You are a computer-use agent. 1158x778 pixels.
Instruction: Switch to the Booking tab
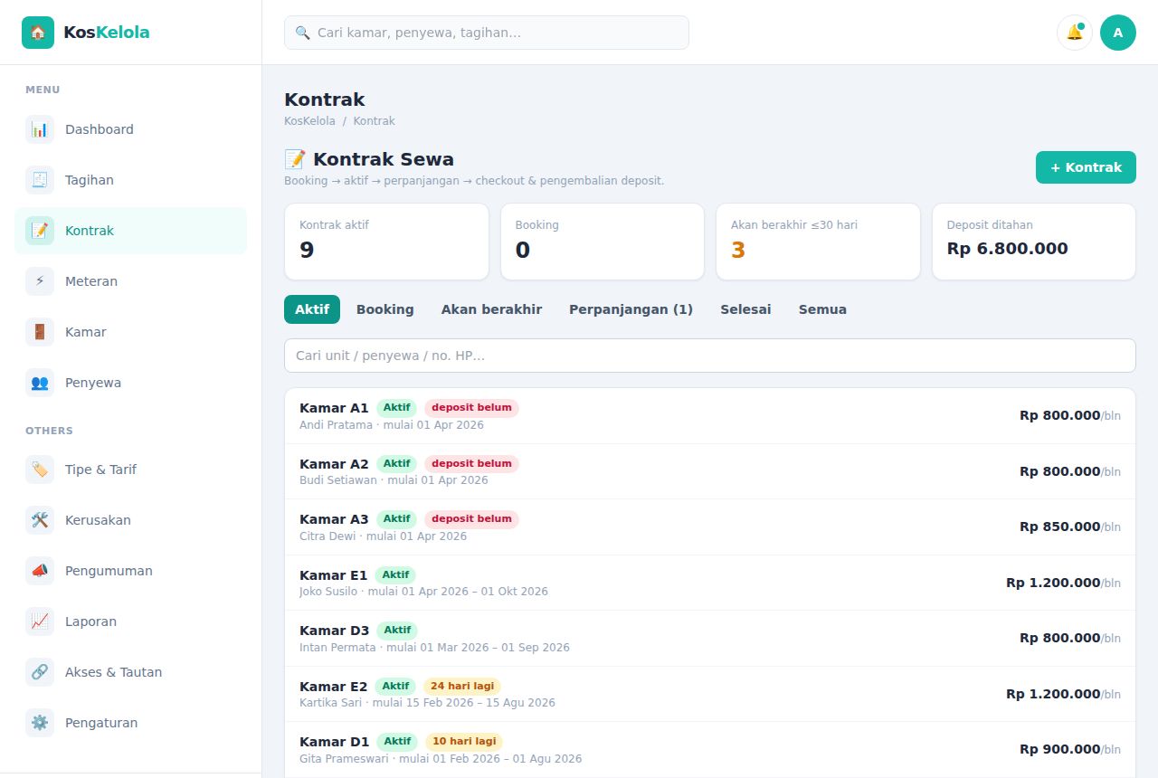[x=385, y=309]
